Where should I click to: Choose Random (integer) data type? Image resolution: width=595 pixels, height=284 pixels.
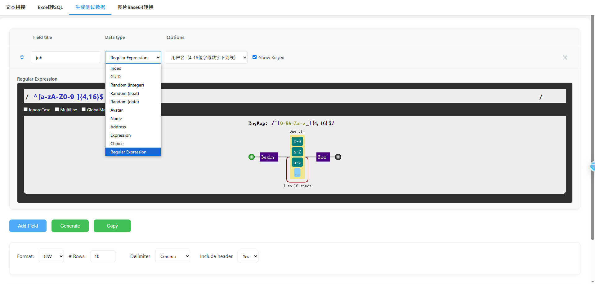click(x=133, y=85)
